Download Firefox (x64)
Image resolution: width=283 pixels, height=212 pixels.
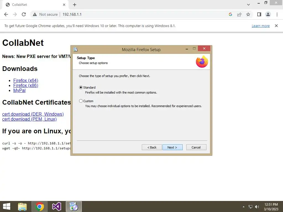tap(26, 80)
